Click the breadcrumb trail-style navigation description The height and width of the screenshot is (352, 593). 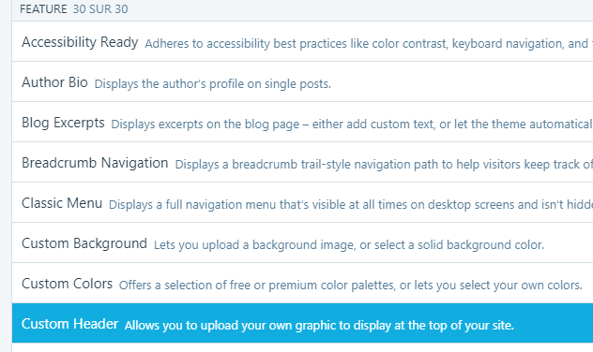pyautogui.click(x=384, y=165)
